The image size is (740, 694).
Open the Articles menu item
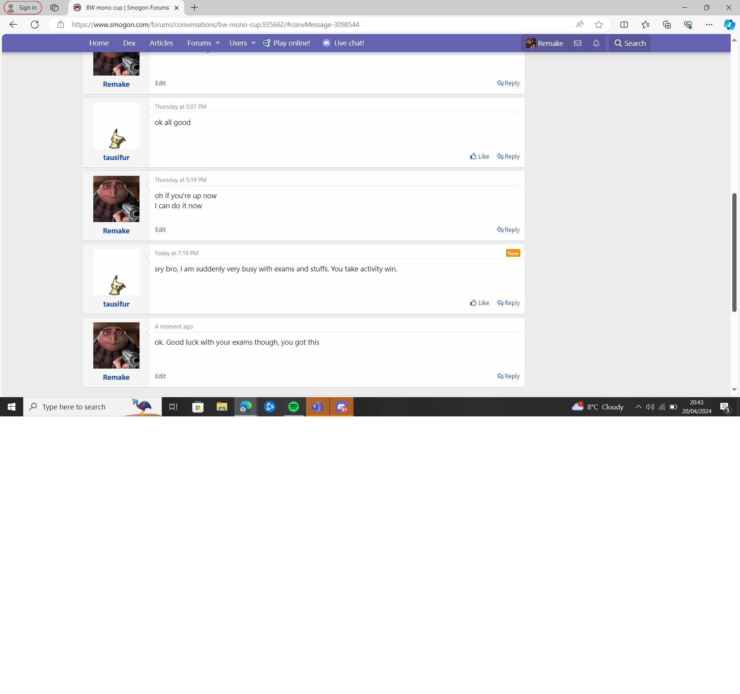tap(161, 43)
